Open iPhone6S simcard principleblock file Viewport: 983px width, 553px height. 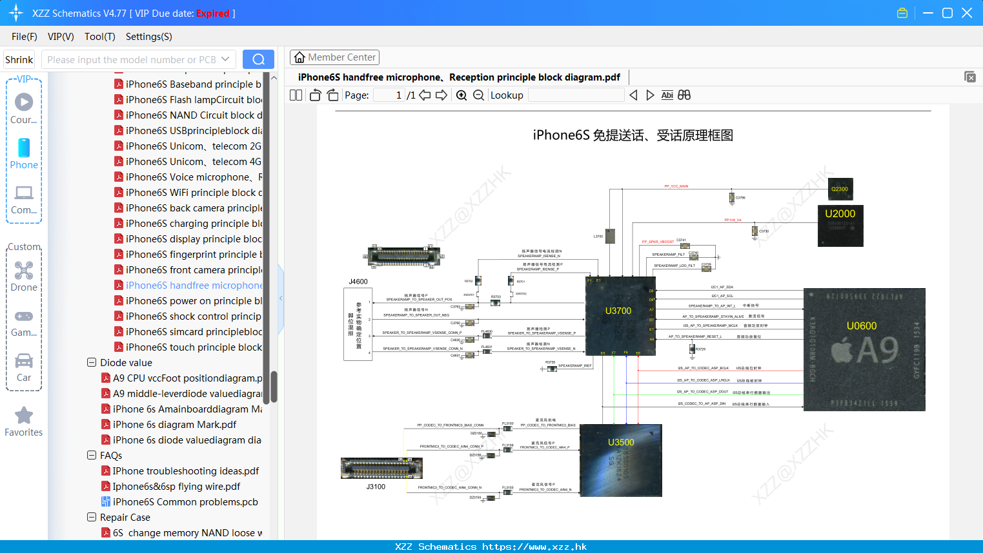point(188,331)
